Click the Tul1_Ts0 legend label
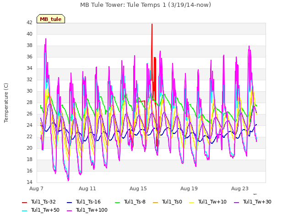293x219 pixels. pos(172,202)
